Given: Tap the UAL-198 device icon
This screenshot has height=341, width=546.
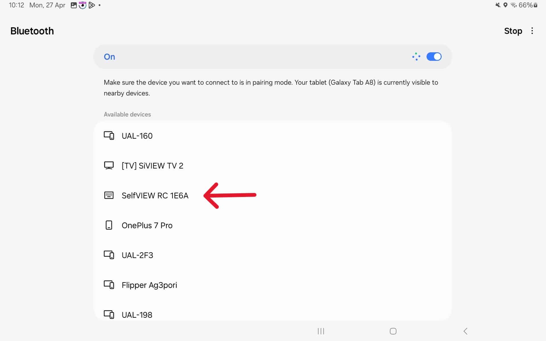Looking at the screenshot, I should [x=109, y=315].
